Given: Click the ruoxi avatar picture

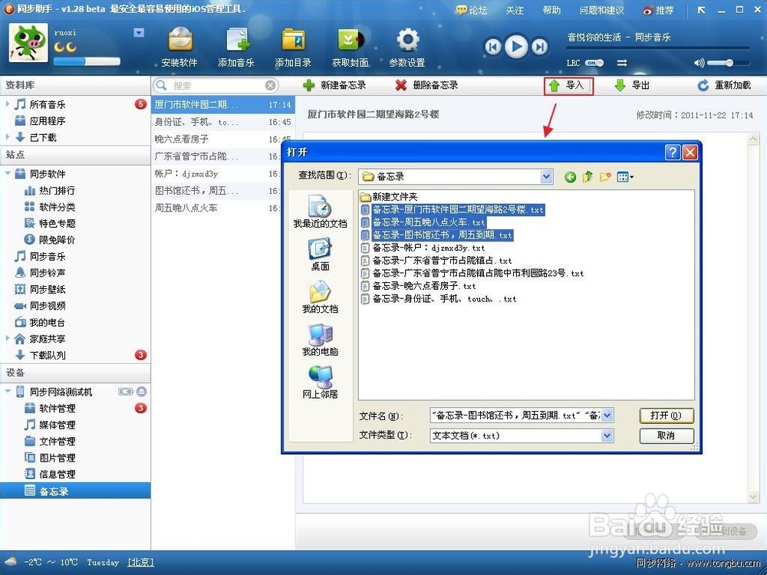Looking at the screenshot, I should 29,42.
